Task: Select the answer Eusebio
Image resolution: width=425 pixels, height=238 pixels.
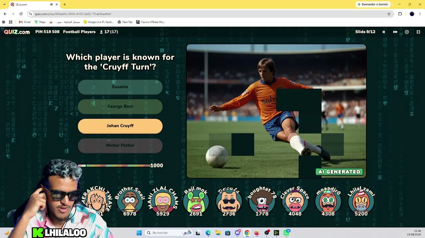Action: [120, 87]
